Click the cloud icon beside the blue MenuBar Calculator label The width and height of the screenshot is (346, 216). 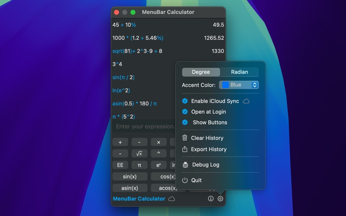171,199
